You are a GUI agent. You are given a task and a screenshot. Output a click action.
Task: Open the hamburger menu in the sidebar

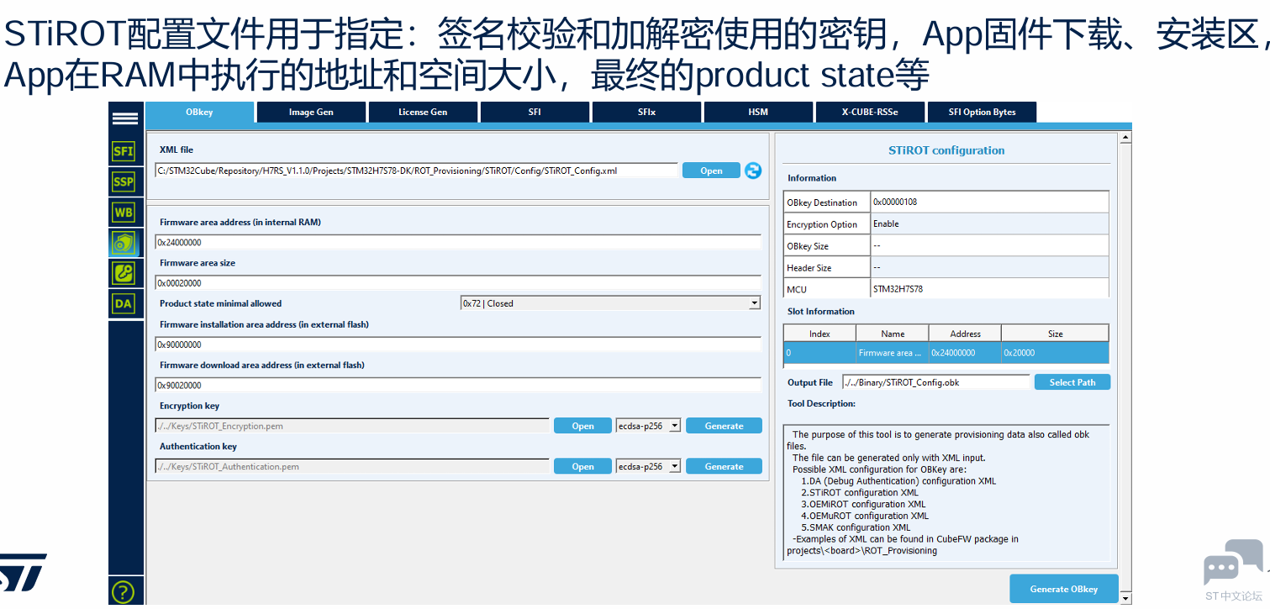tap(125, 118)
